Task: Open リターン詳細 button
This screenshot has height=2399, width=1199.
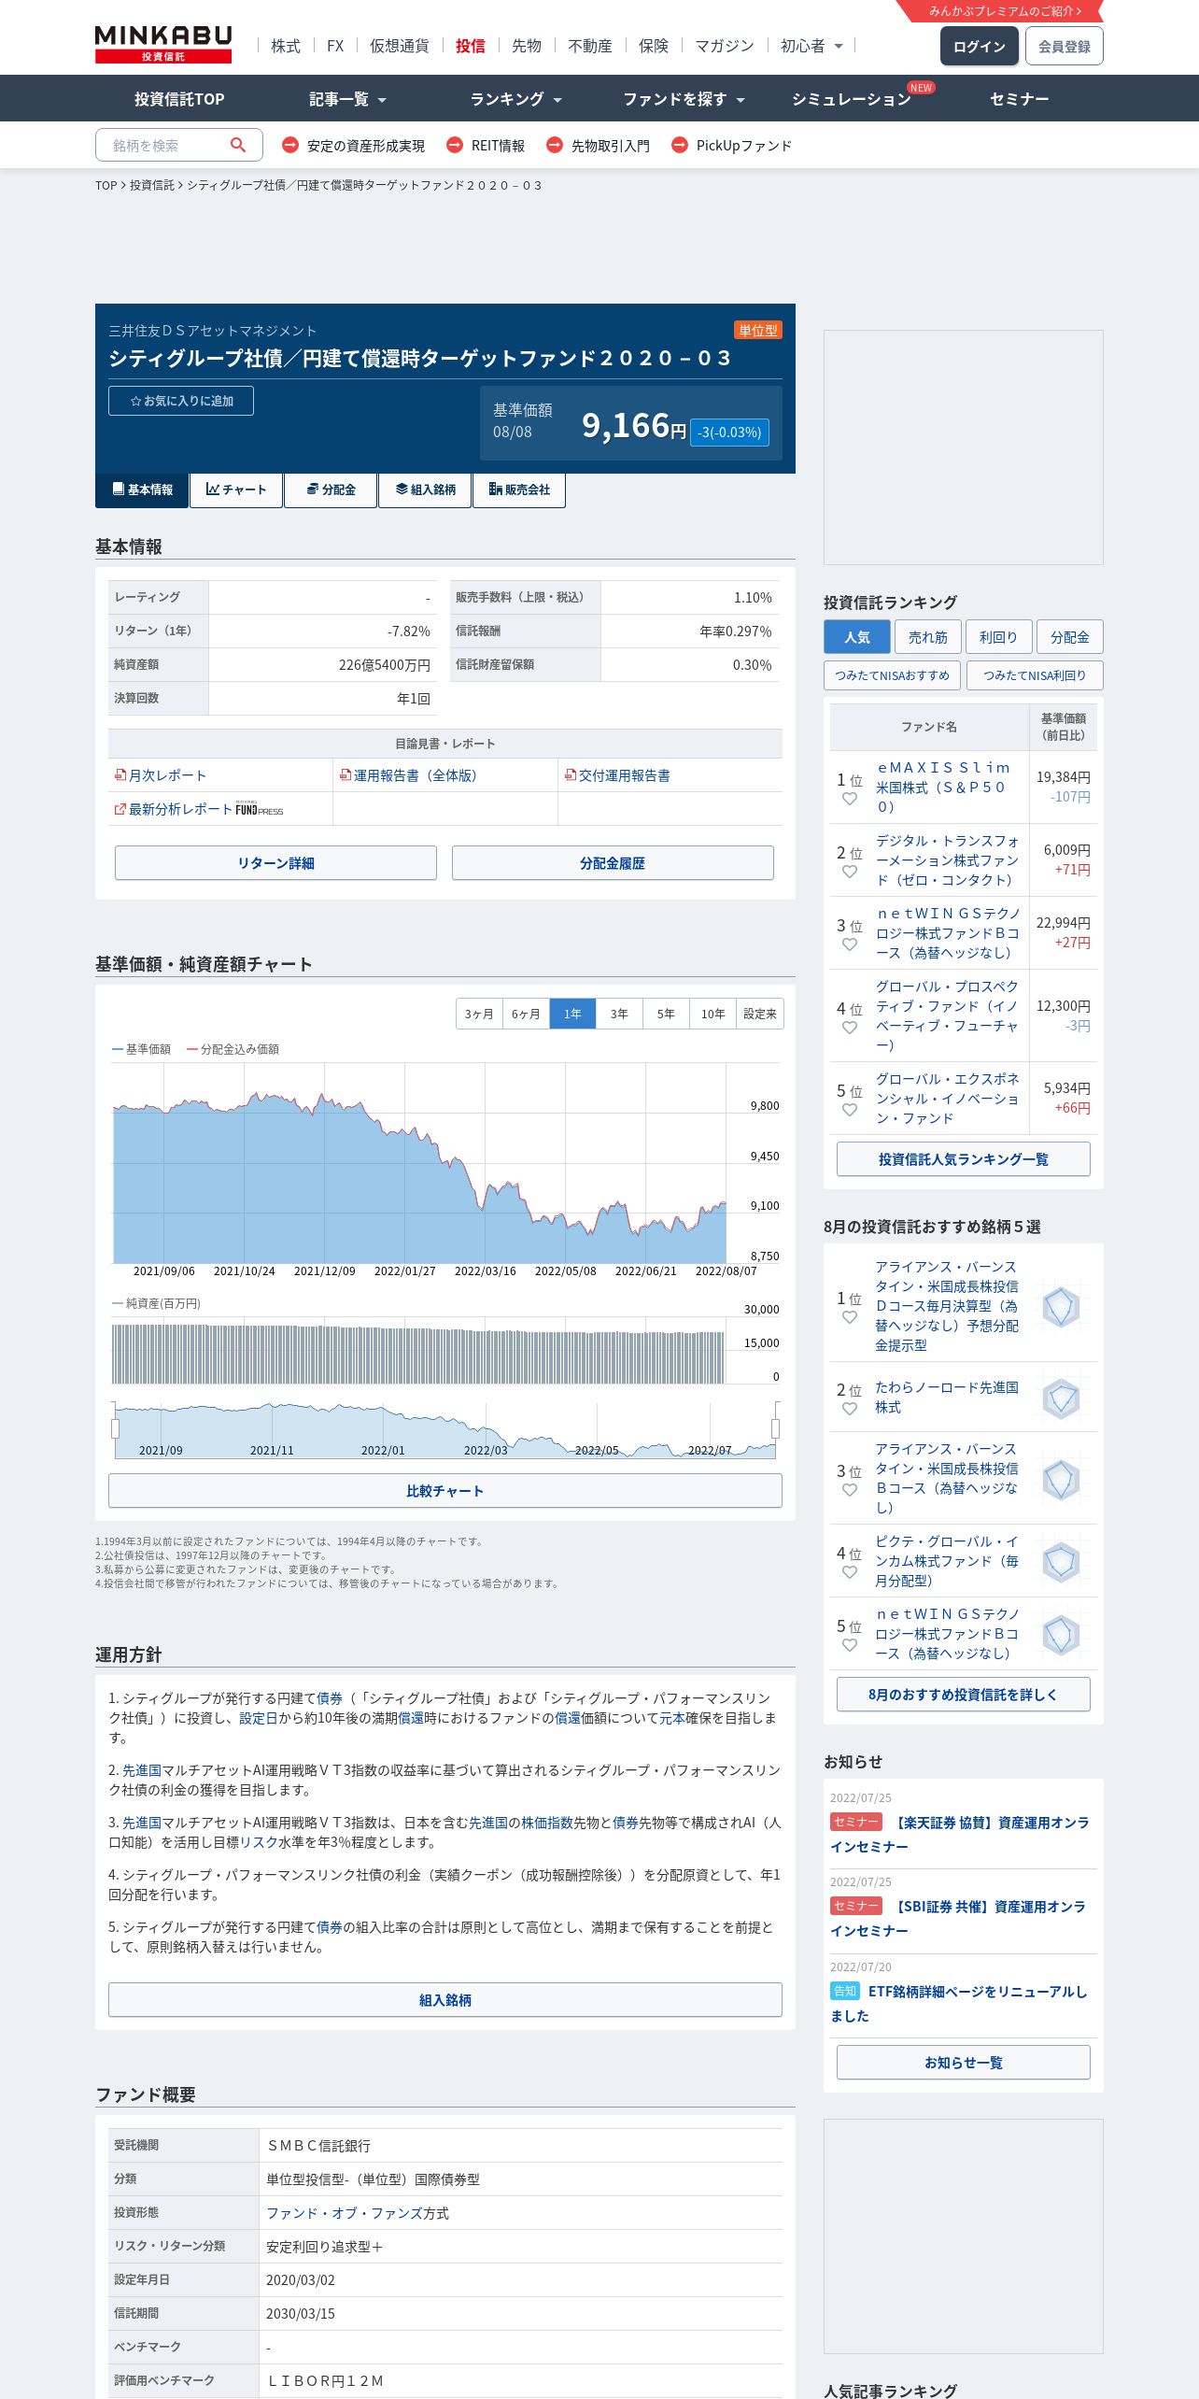Action: pos(275,863)
